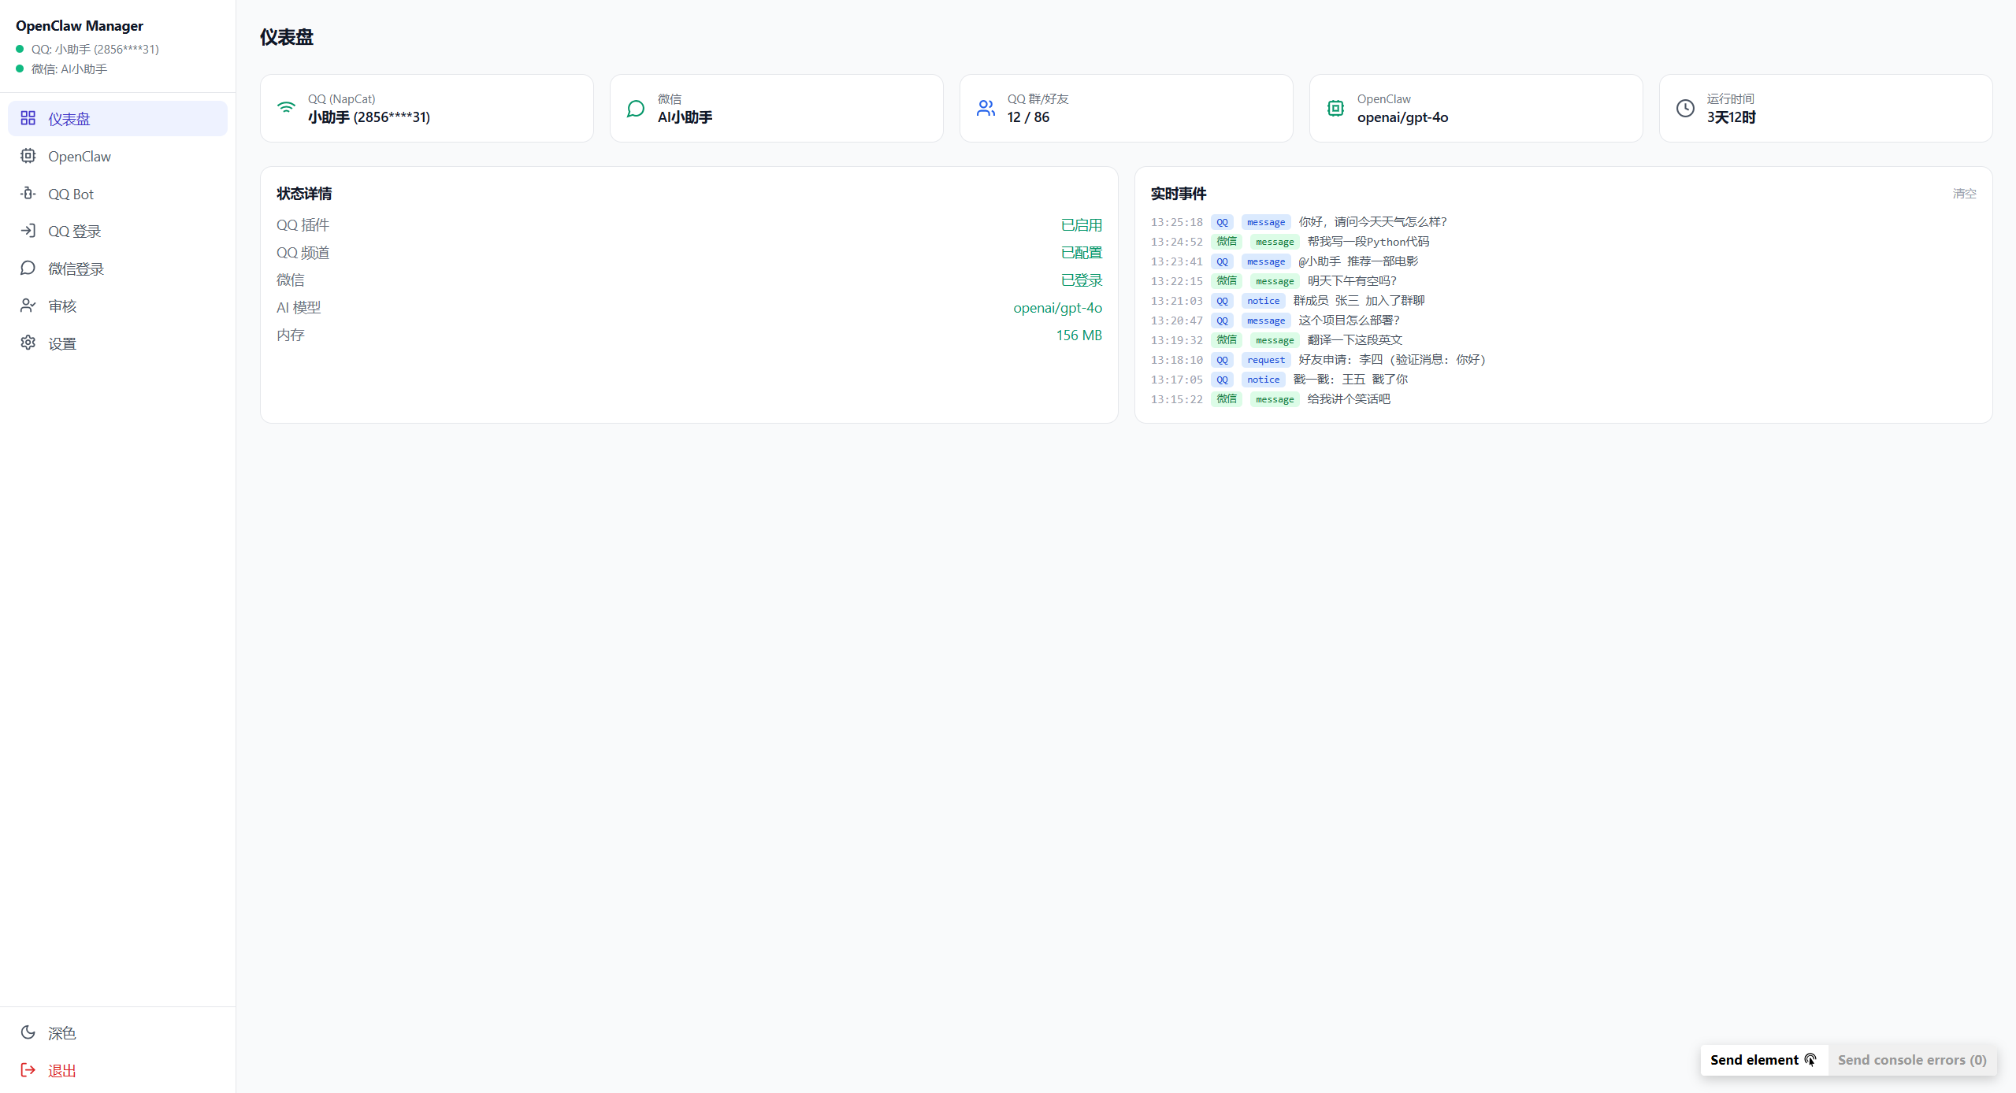Click the 微信 tag at 13:24:52
Viewport: 2016px width, 1093px height.
click(x=1227, y=242)
